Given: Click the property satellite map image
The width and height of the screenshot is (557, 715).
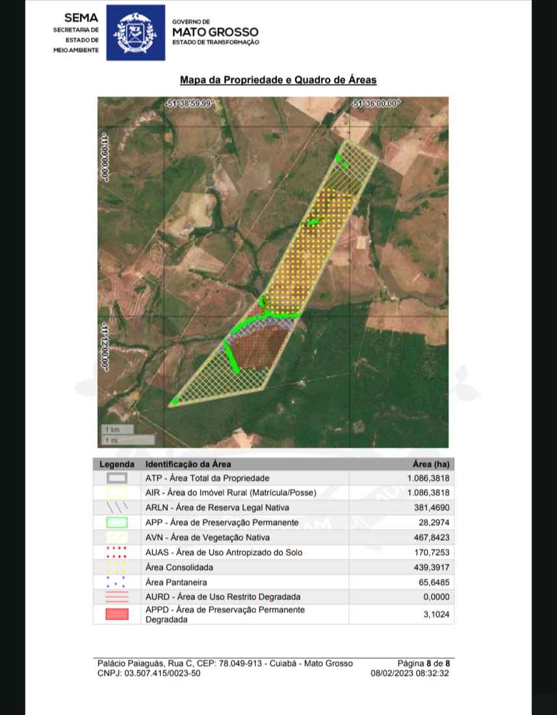Looking at the screenshot, I should pos(273,272).
